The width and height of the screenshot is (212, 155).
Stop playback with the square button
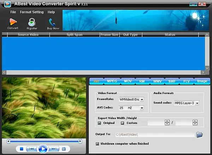(x=22, y=149)
